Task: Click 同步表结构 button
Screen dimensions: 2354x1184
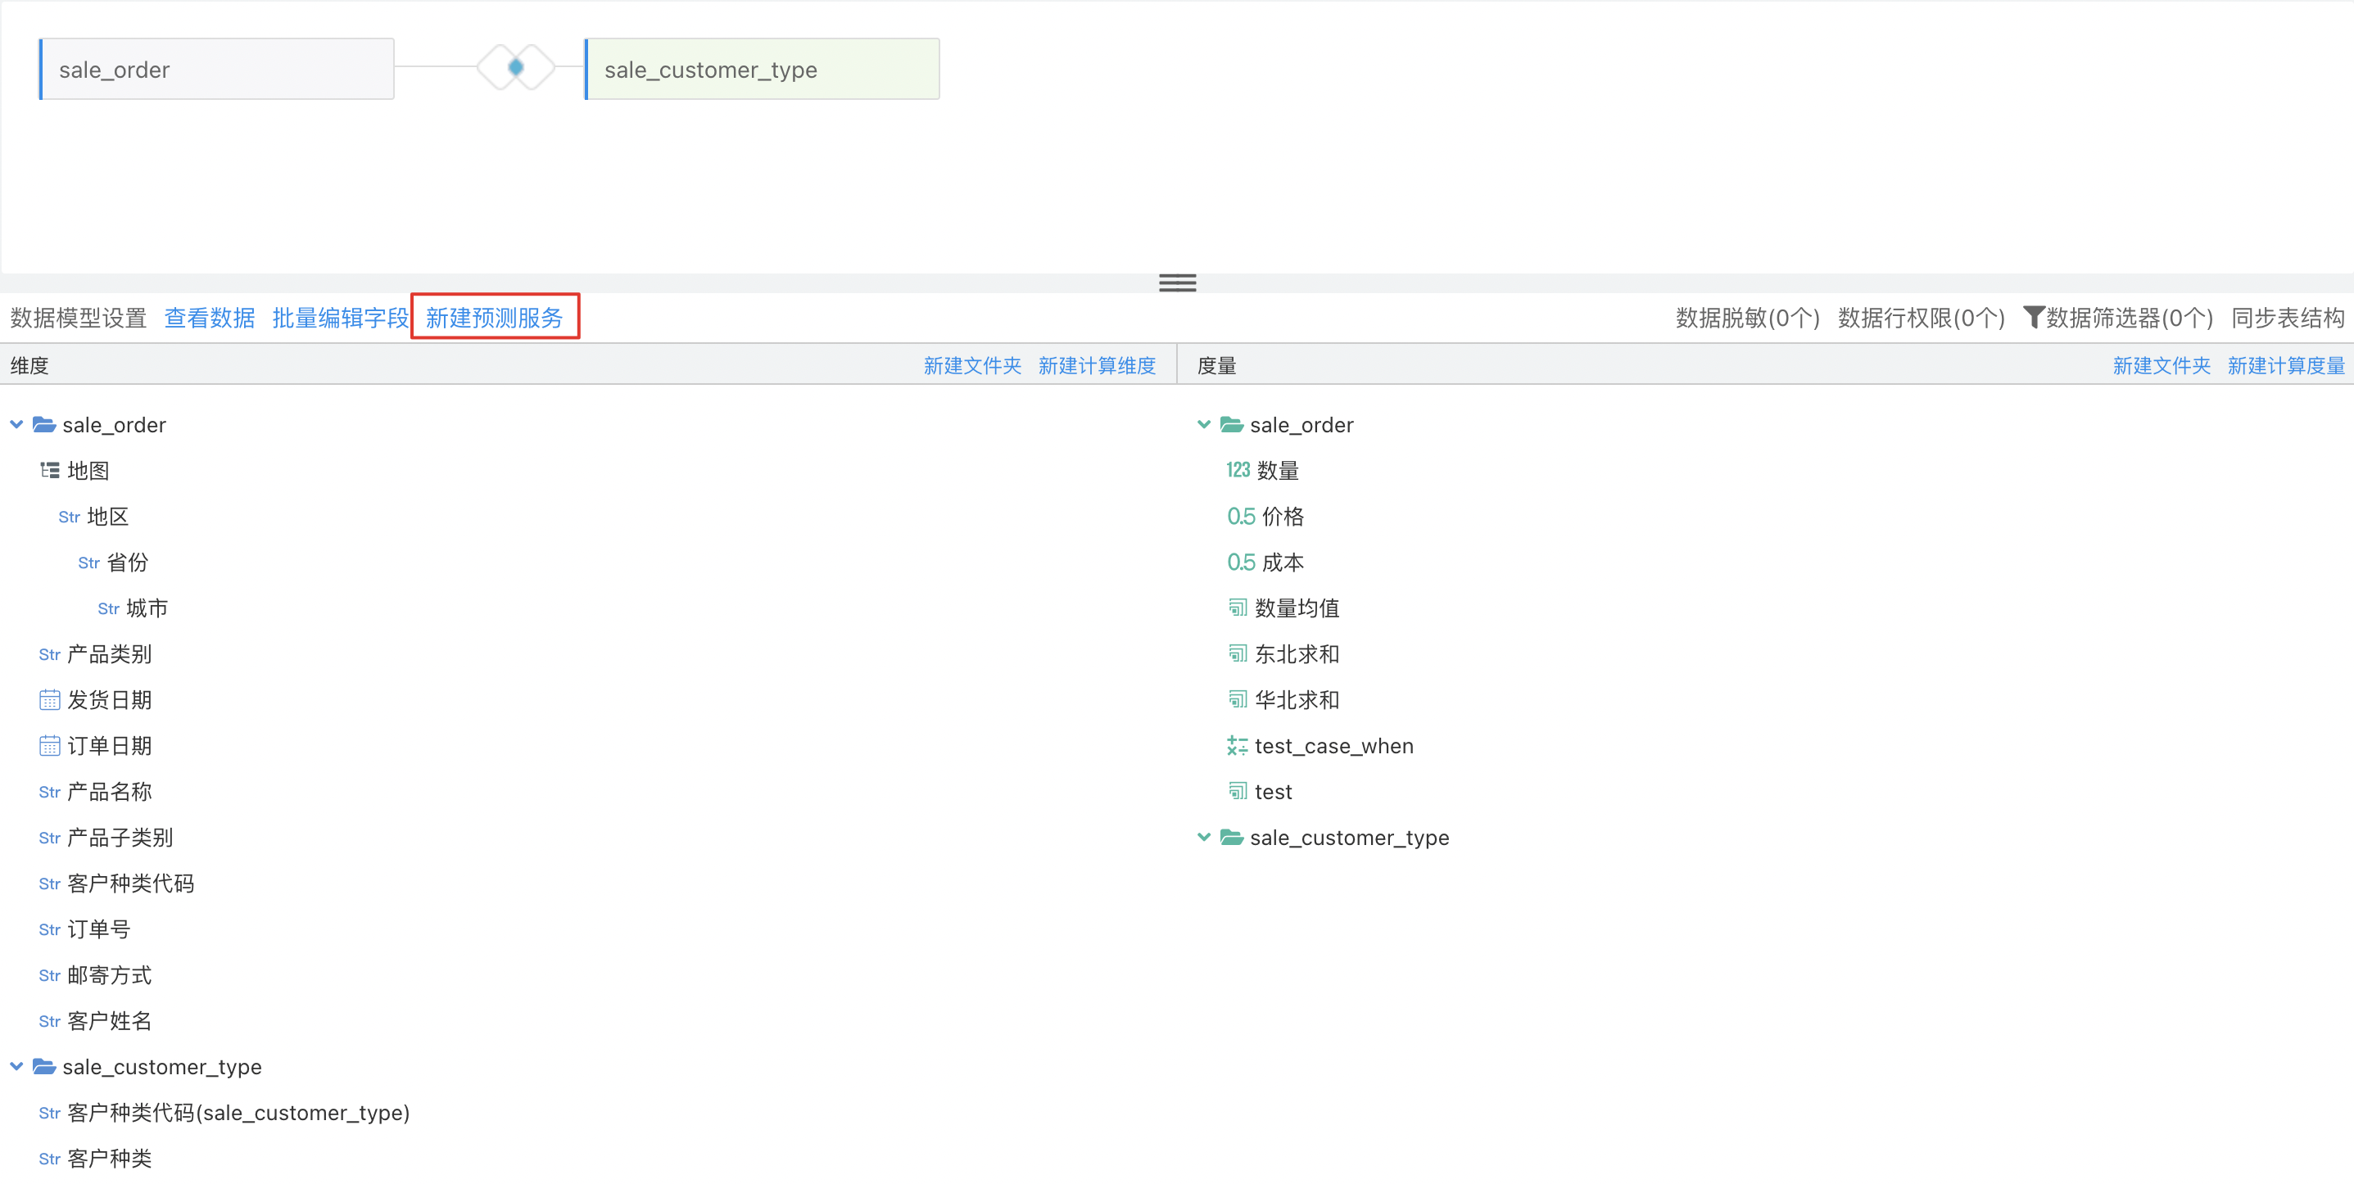Action: pos(2288,318)
